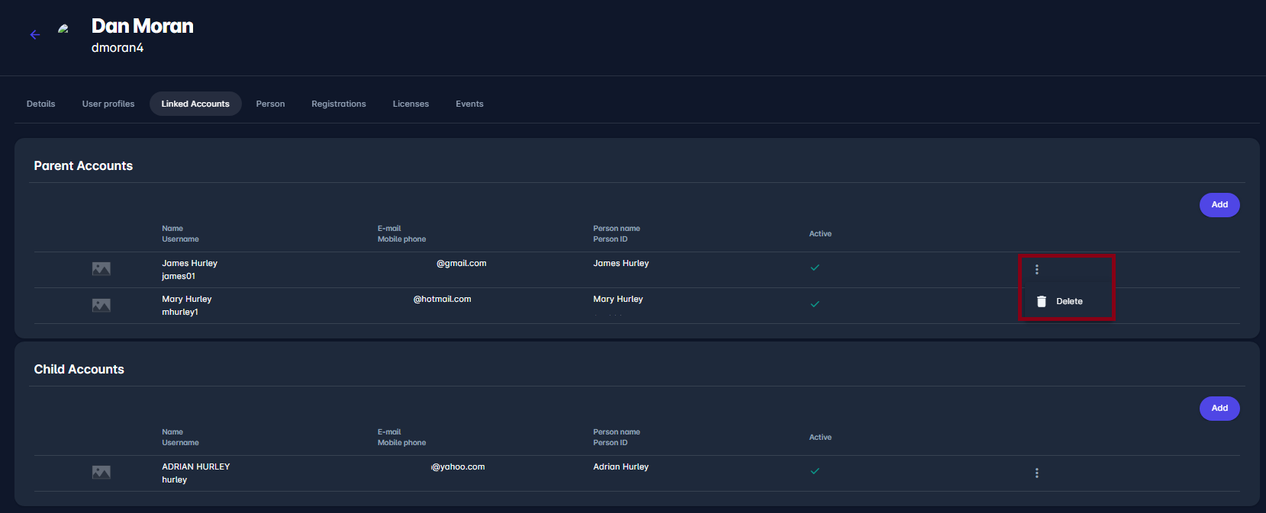Viewport: 1266px width, 513px height.
Task: Select Delete from the context menu
Action: click(x=1068, y=301)
